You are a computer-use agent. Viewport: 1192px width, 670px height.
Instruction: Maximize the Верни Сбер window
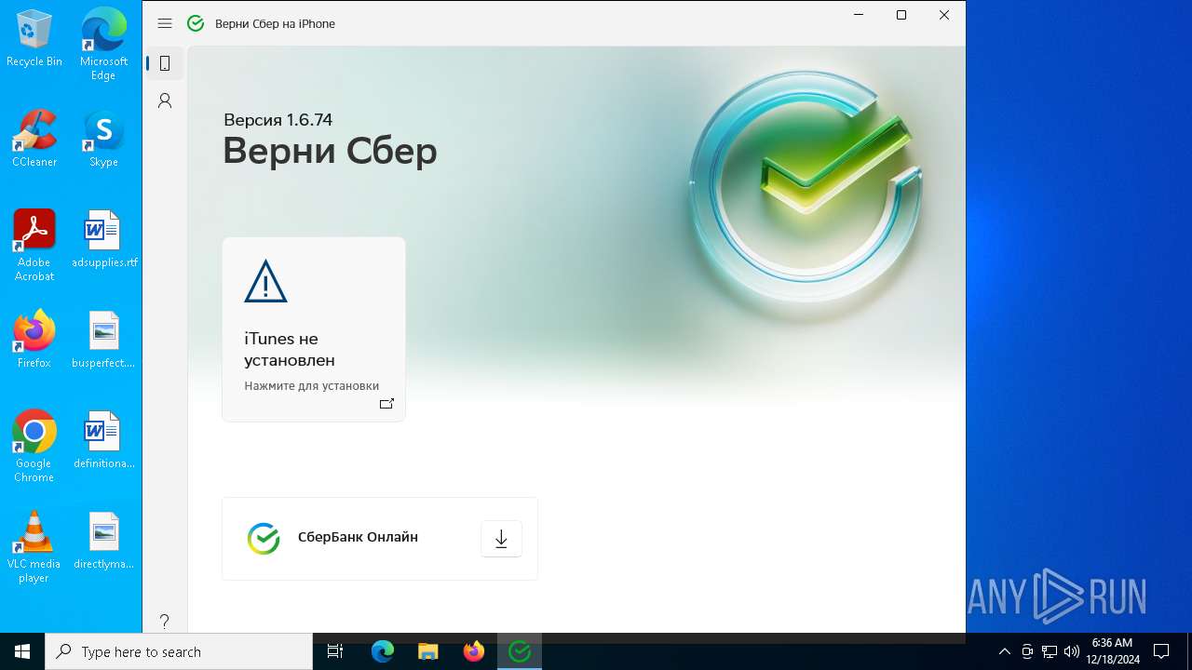tap(901, 15)
